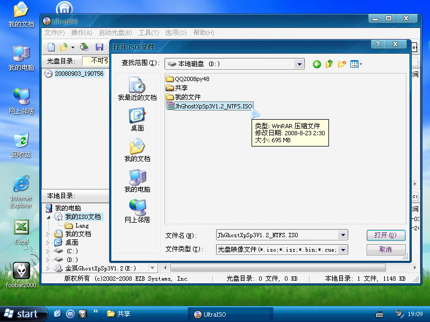Select the QQ2008py48 folder
This screenshot has width=430, height=322.
click(x=188, y=79)
